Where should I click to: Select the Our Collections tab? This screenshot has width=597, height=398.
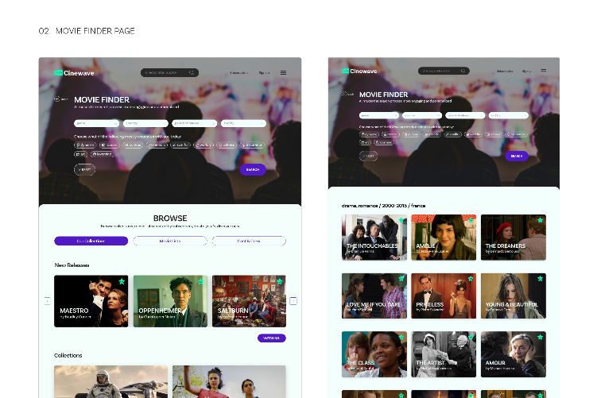pyautogui.click(x=91, y=241)
